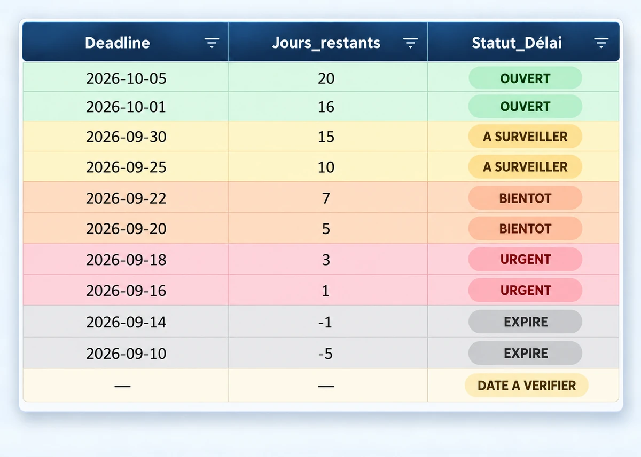Click the days remaining value 16
Screen dimensions: 641x457
[x=326, y=107]
